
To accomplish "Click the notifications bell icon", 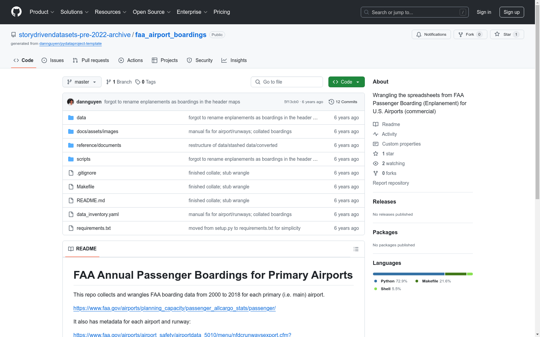I will pyautogui.click(x=419, y=34).
